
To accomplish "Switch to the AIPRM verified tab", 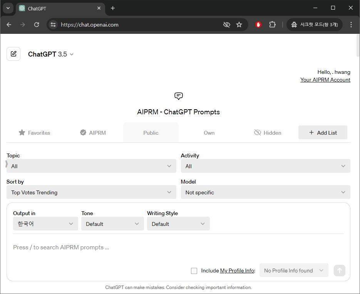I will (x=93, y=133).
